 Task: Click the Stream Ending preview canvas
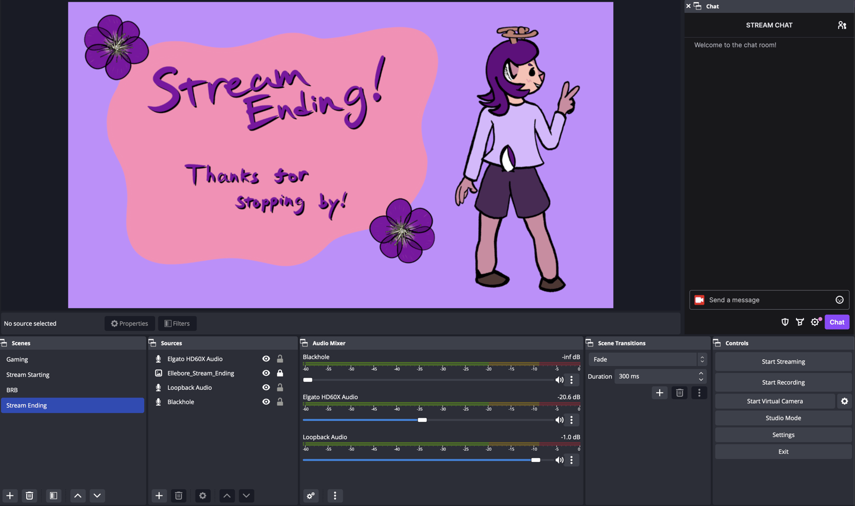point(341,155)
